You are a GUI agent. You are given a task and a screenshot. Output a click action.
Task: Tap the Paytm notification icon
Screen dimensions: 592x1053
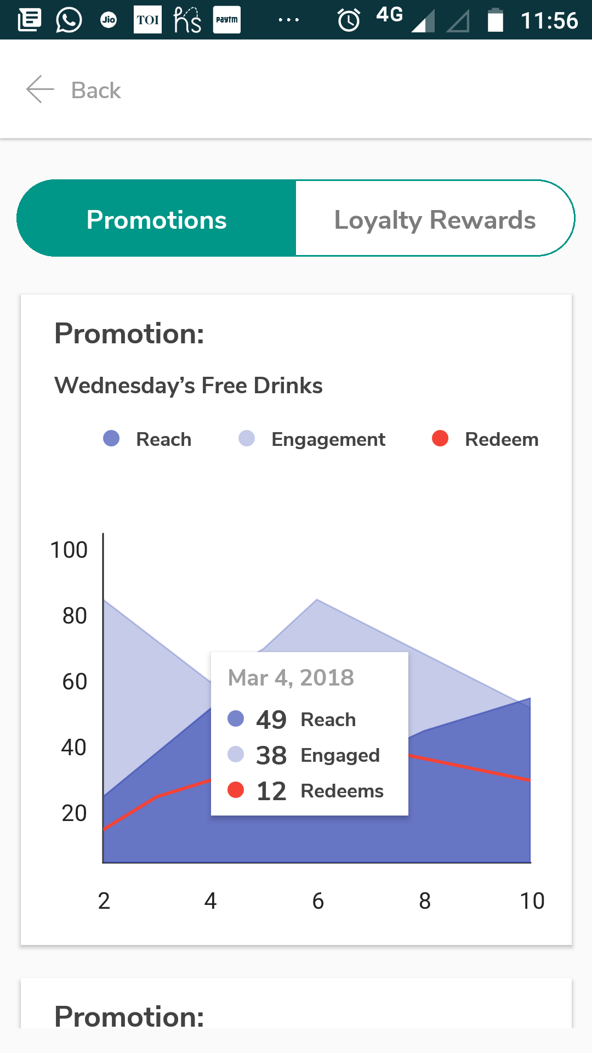[226, 20]
